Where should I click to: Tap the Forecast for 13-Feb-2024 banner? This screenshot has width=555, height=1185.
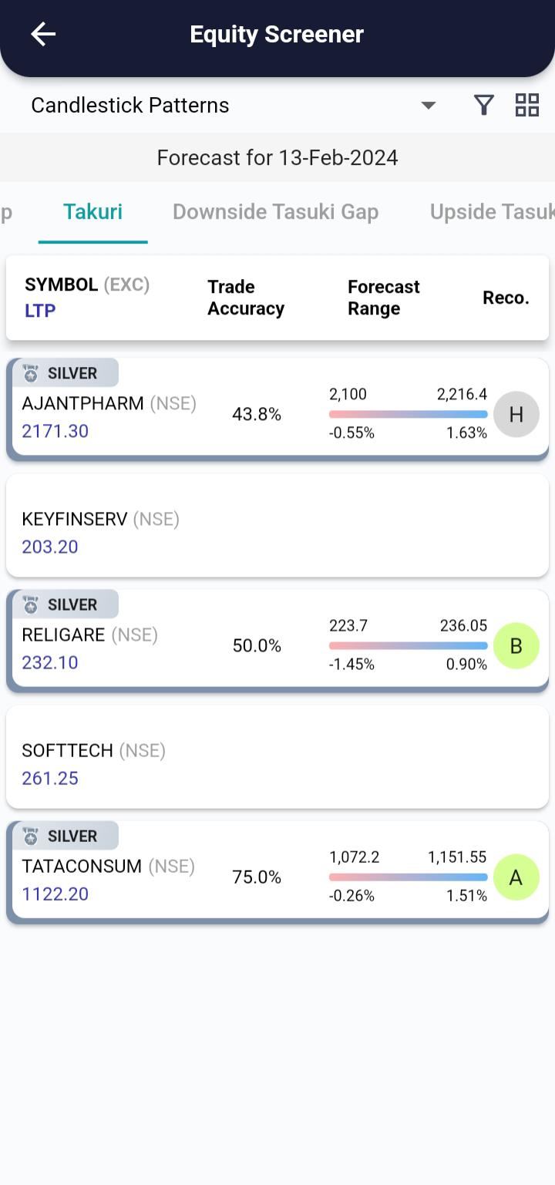277,158
